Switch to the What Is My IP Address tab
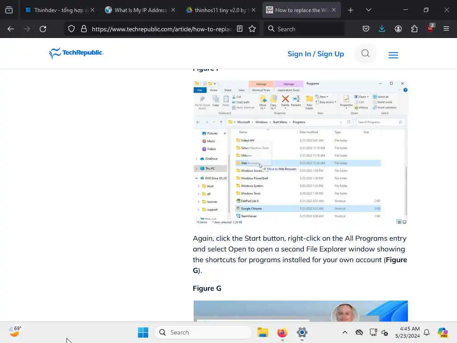This screenshot has height=343, width=457. (140, 10)
